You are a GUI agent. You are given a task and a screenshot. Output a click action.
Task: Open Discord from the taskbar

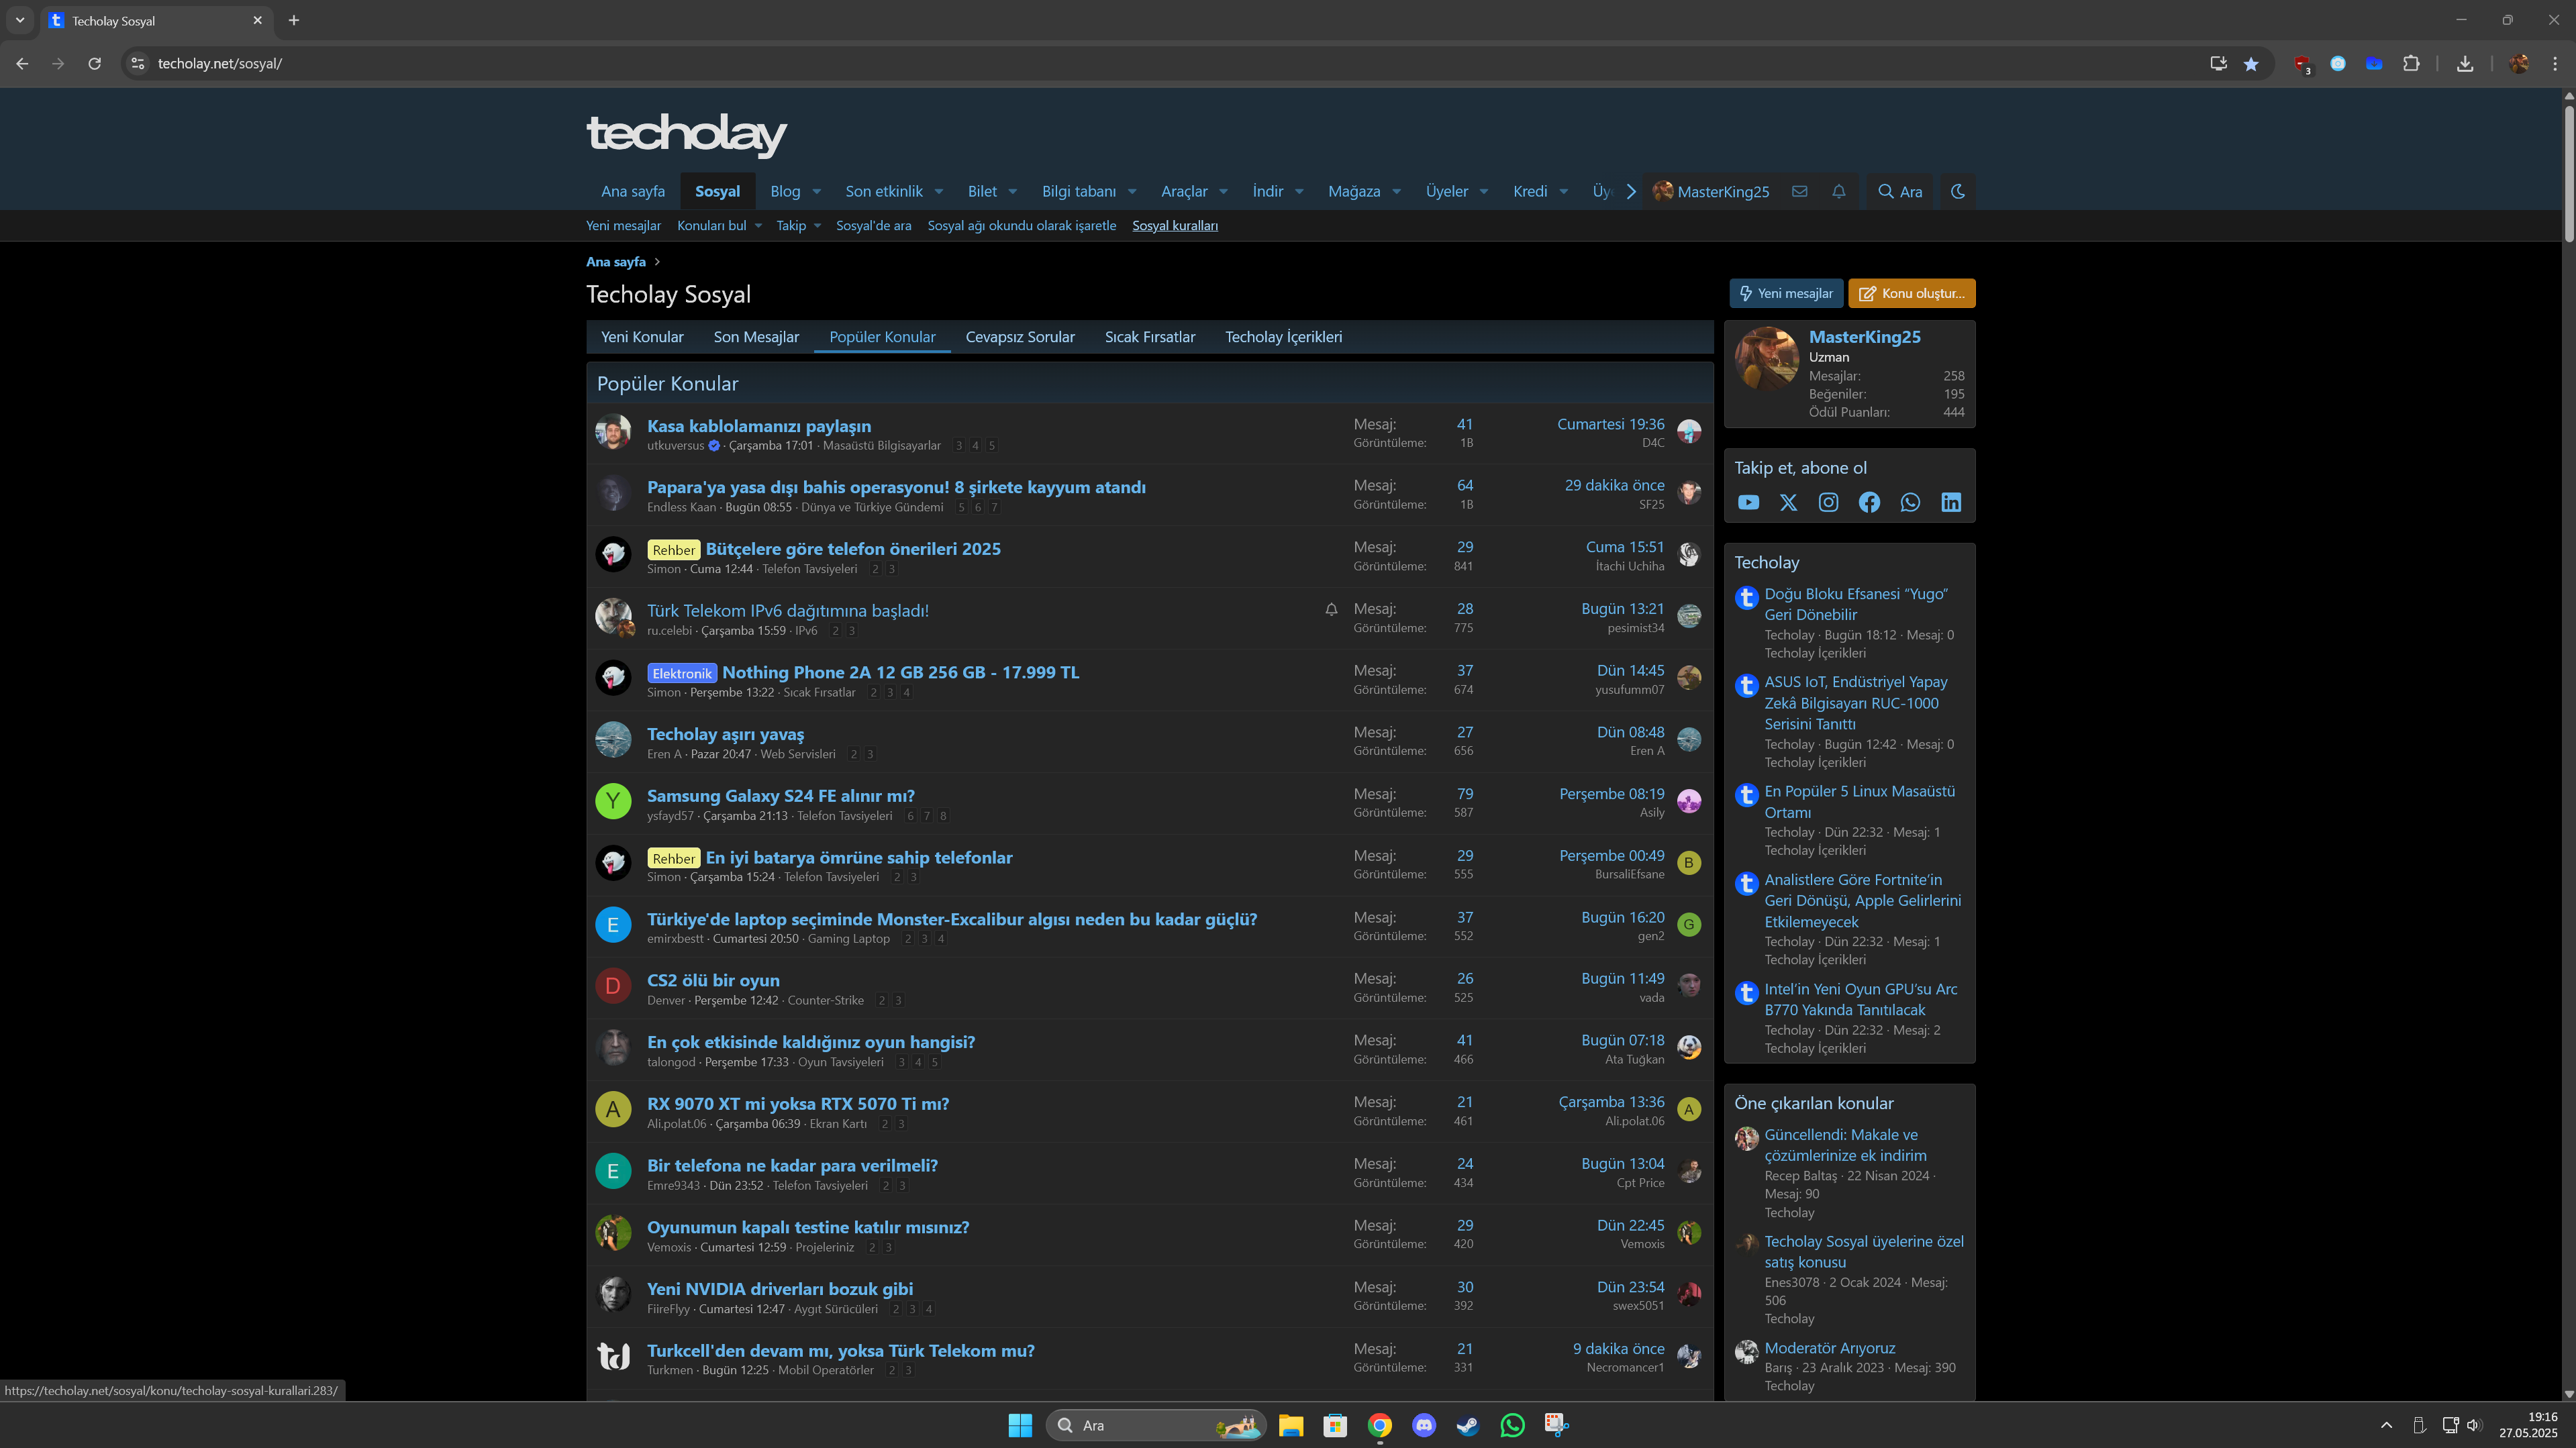(x=1424, y=1425)
